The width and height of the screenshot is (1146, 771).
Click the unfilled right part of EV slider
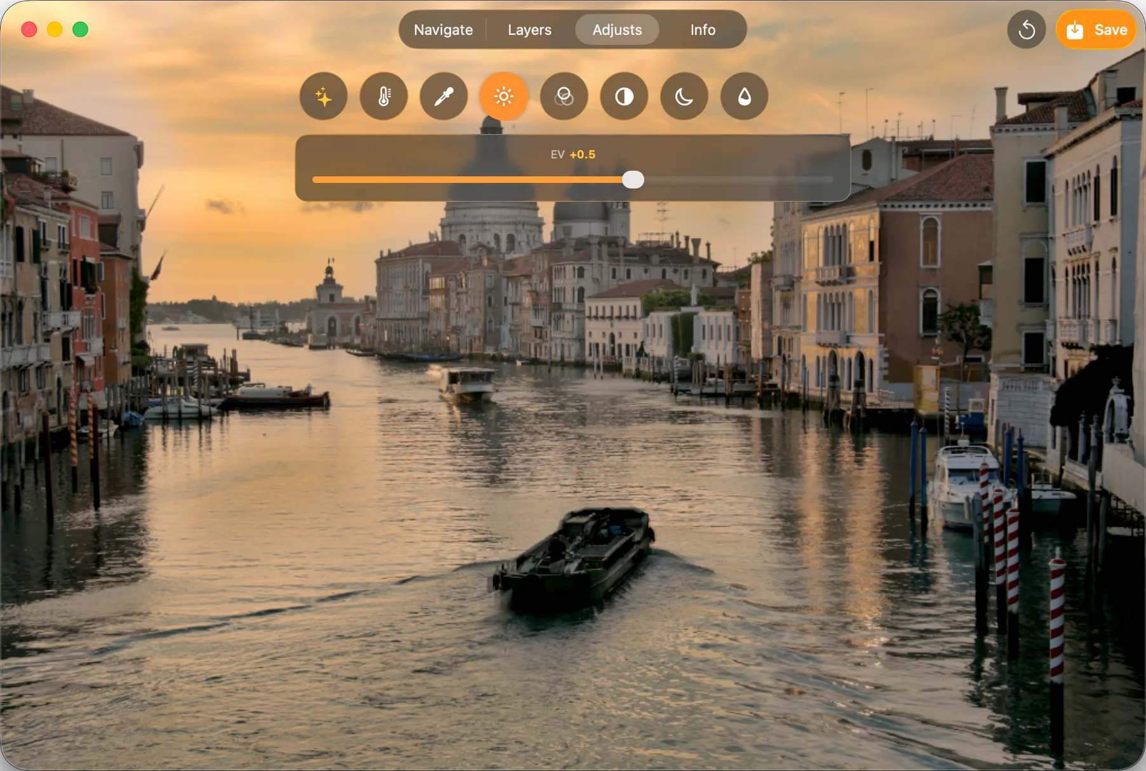pos(738,180)
